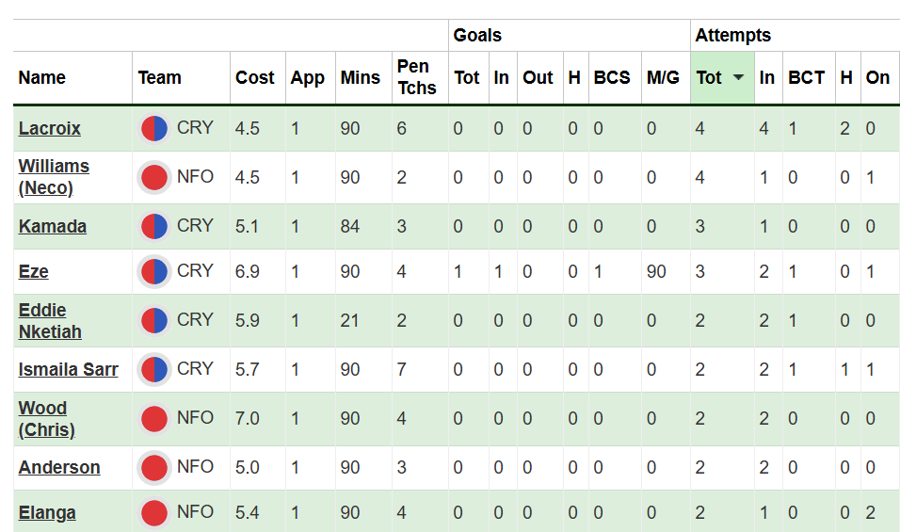Click the red badge in Elanga's row
This screenshot has height=532, width=900.
[x=153, y=513]
